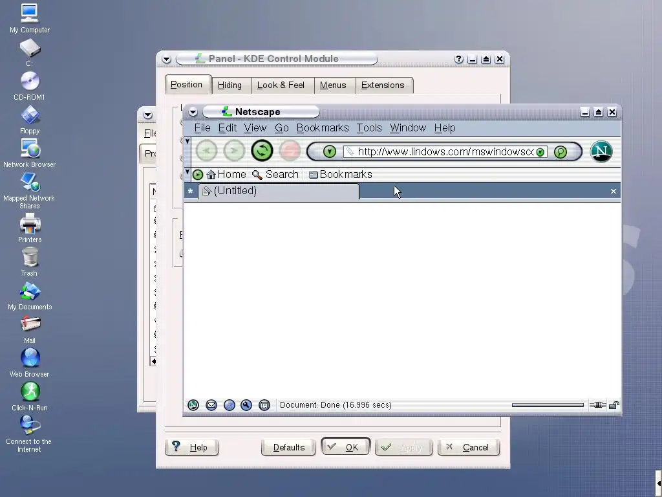Open the Trash desktop icon
662x497 pixels.
click(30, 262)
